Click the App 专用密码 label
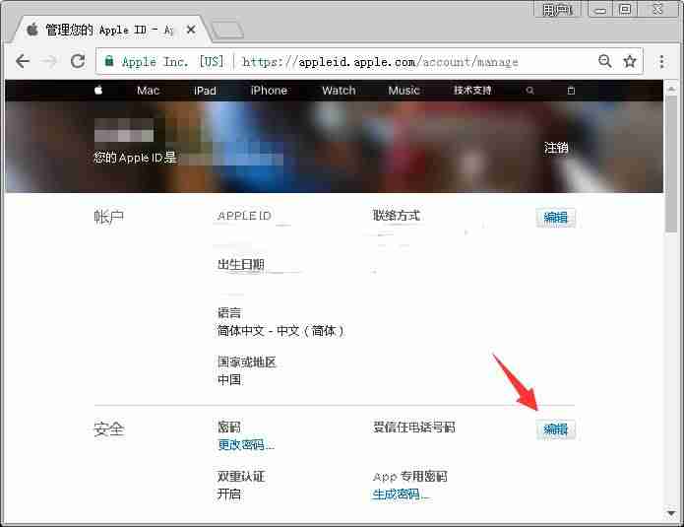The height and width of the screenshot is (527, 684). pyautogui.click(x=410, y=477)
